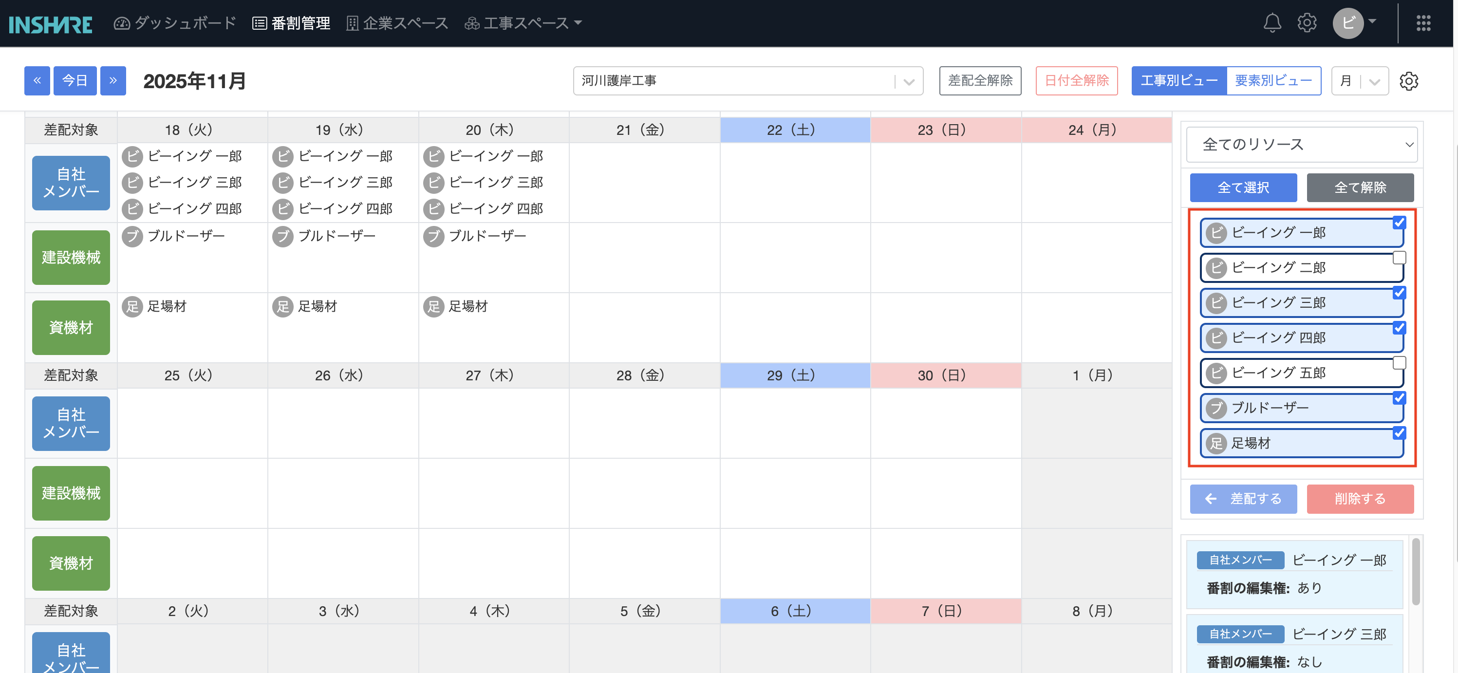1458x673 pixels.
Task: Uncheck 足場材 resource checkbox
Action: (x=1399, y=433)
